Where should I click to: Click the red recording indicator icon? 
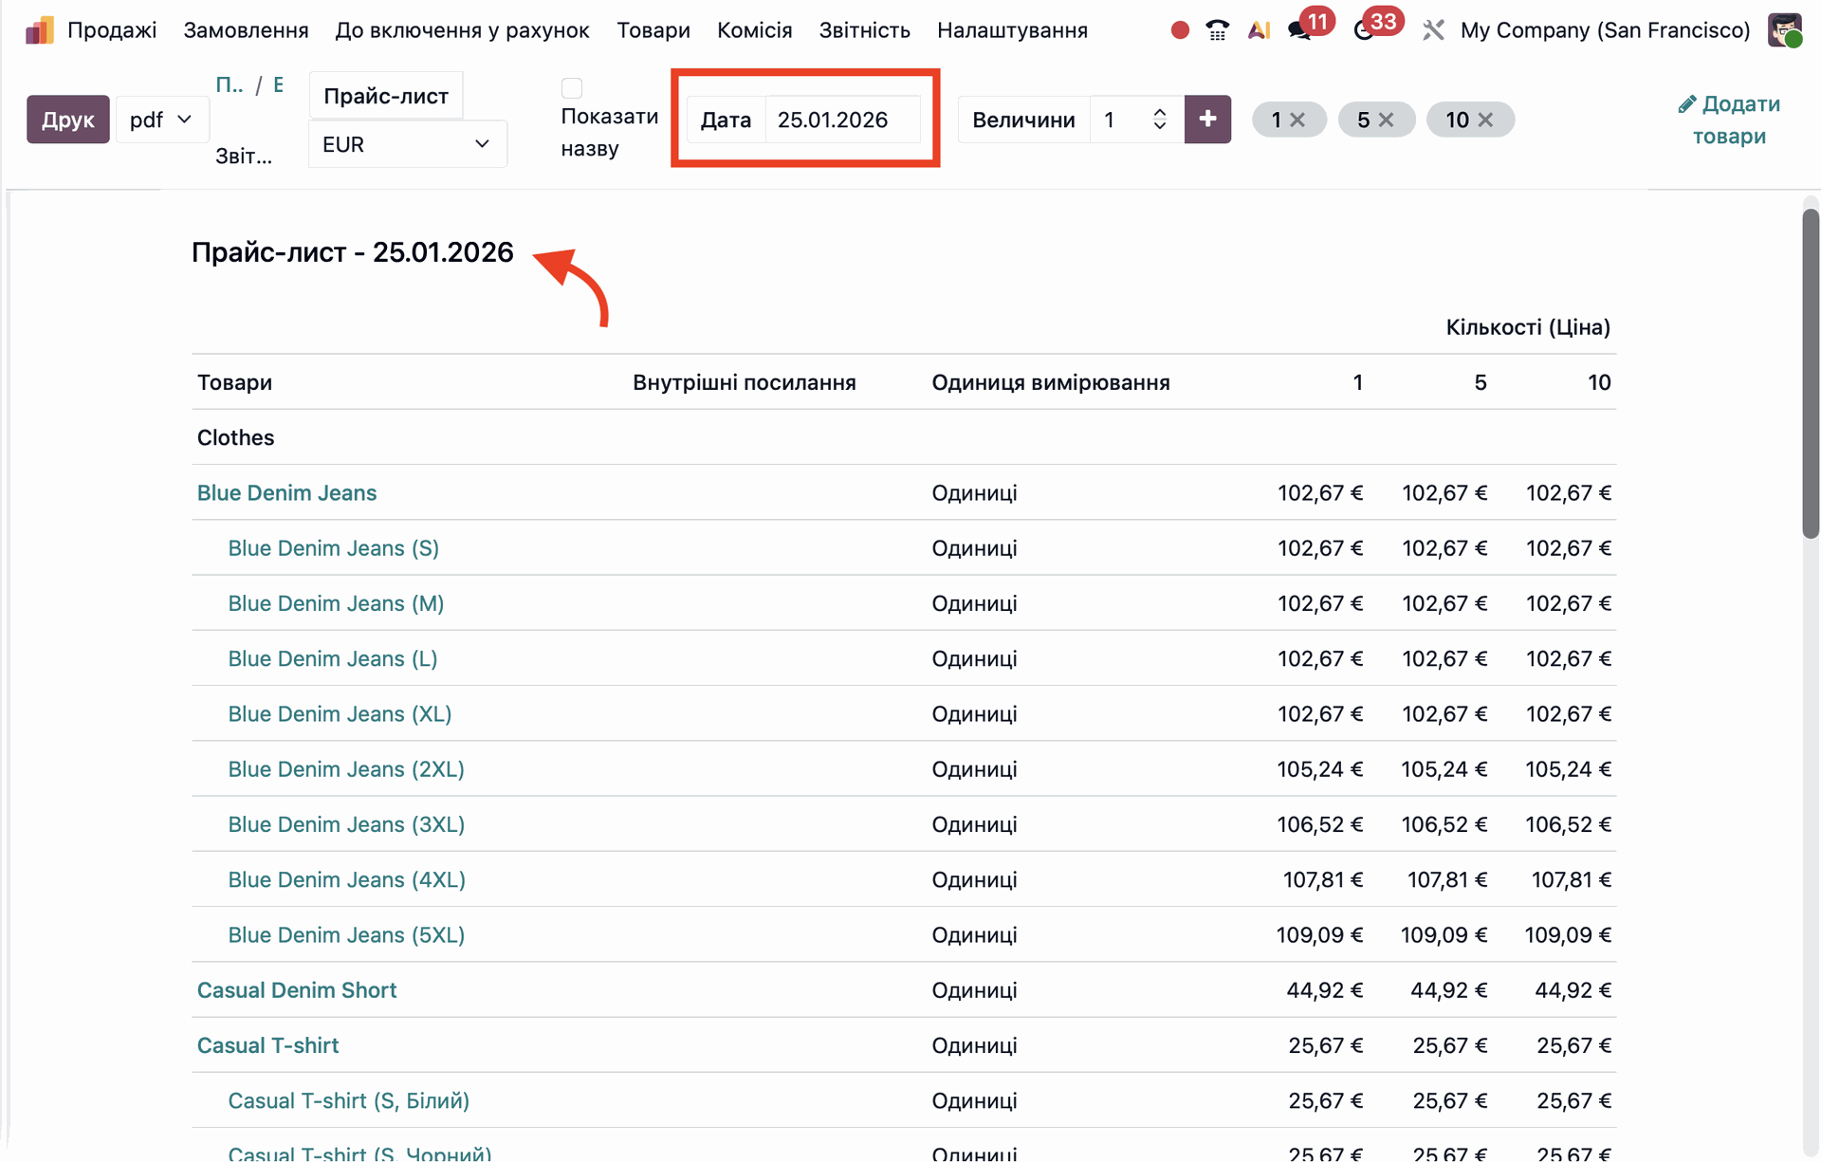tap(1180, 30)
